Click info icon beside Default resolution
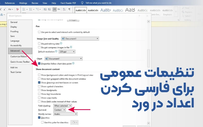 pos(56,51)
